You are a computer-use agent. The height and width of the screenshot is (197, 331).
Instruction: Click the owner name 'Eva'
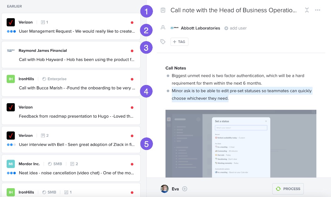pyautogui.click(x=175, y=189)
